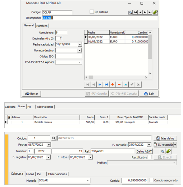Jump to first exchange rate row
This screenshot has width=183, height=187.
coord(87,85)
